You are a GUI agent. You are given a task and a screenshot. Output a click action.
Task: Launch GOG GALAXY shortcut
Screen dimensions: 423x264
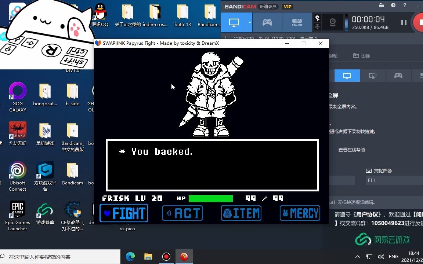pos(18,97)
